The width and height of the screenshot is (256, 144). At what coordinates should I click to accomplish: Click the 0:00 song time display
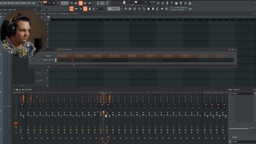pyautogui.click(x=103, y=3)
